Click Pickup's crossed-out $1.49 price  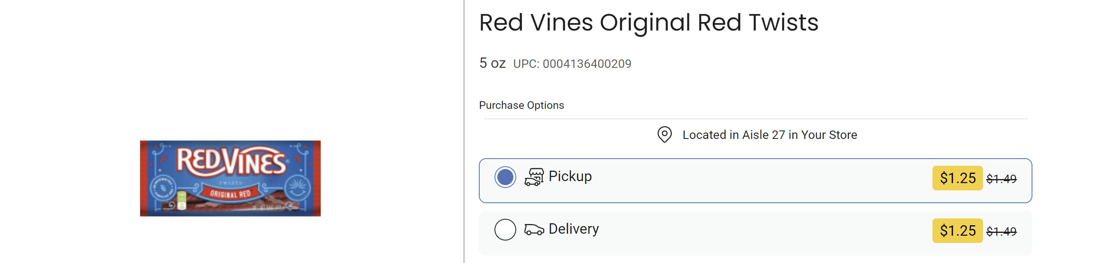point(1001,179)
